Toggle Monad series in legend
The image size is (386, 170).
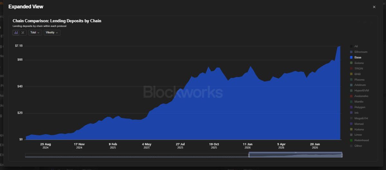(x=357, y=124)
